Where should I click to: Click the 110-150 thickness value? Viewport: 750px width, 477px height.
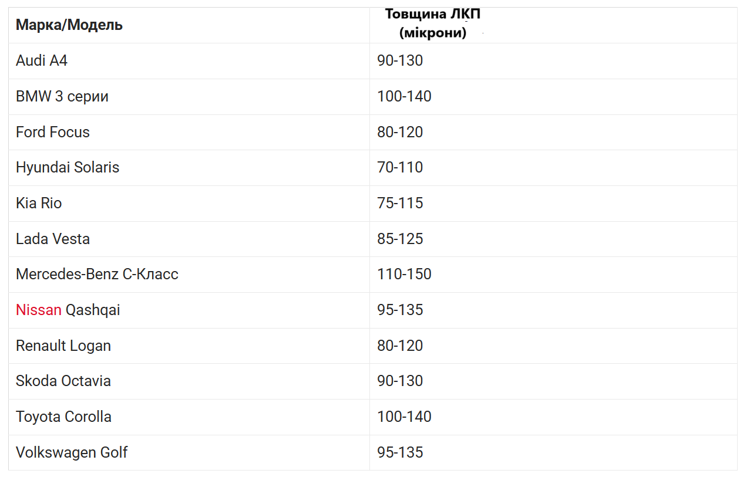[404, 274]
